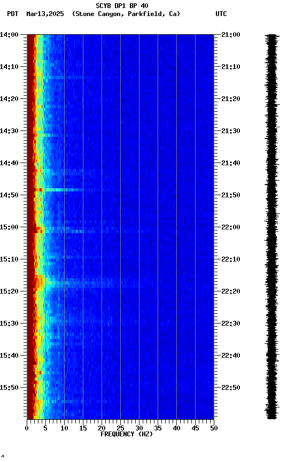The height and width of the screenshot is (462, 295).
Task: Click the 10 Hz axis tick label
Action: [64, 428]
